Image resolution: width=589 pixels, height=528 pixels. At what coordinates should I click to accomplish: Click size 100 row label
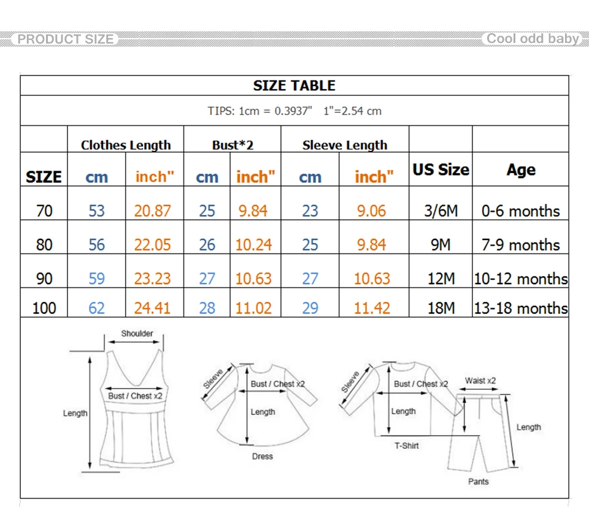(44, 308)
